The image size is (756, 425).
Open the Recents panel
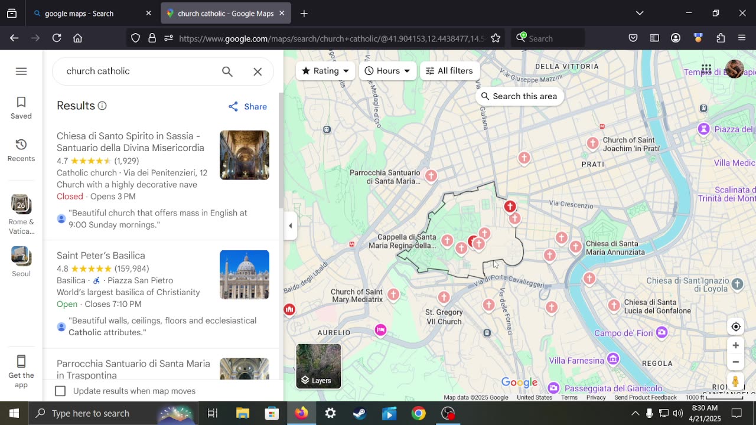click(x=21, y=151)
